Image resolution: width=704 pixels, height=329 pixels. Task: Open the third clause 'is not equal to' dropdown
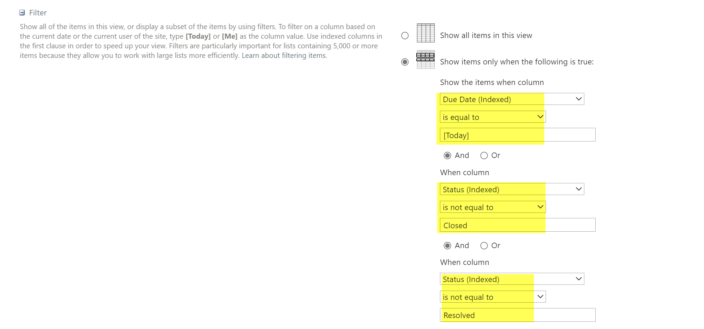pos(492,297)
